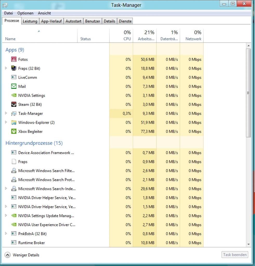Click the PnkBstrA (32 Bit) icon

coord(14,234)
